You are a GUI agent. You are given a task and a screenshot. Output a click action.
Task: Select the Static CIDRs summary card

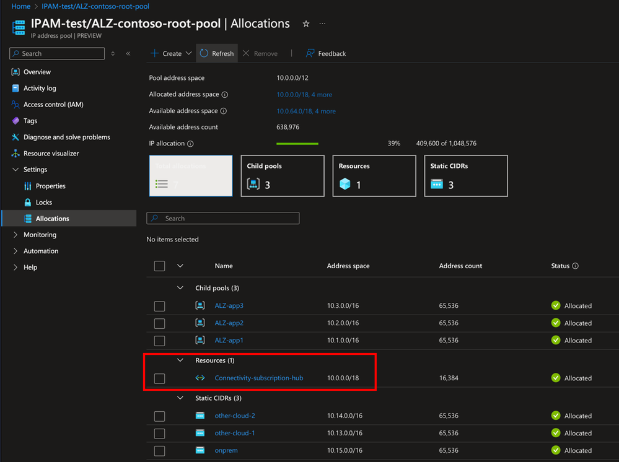pos(466,176)
